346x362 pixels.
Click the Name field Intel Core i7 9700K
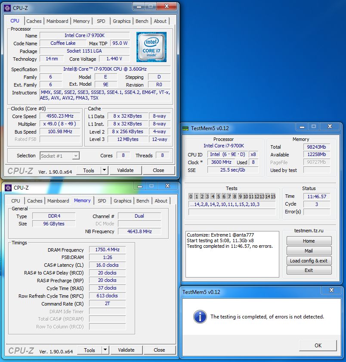pos(85,35)
